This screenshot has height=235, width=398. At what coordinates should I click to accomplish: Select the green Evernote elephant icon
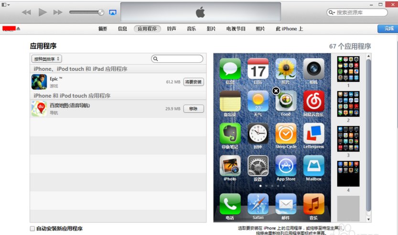230,133
